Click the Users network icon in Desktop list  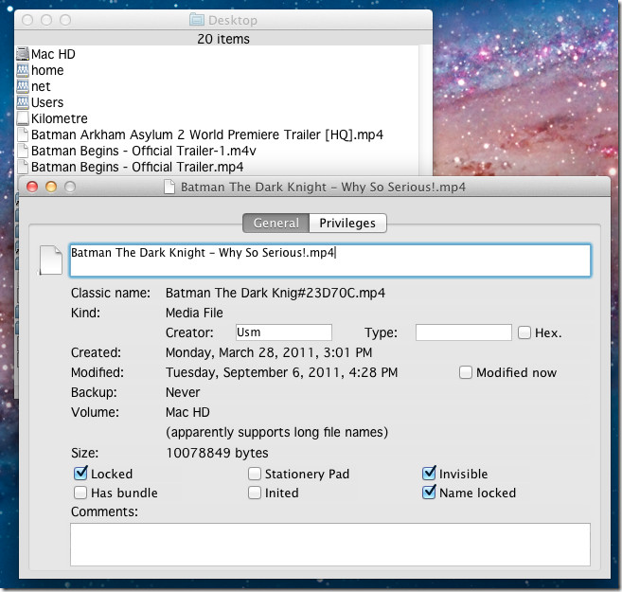(23, 102)
